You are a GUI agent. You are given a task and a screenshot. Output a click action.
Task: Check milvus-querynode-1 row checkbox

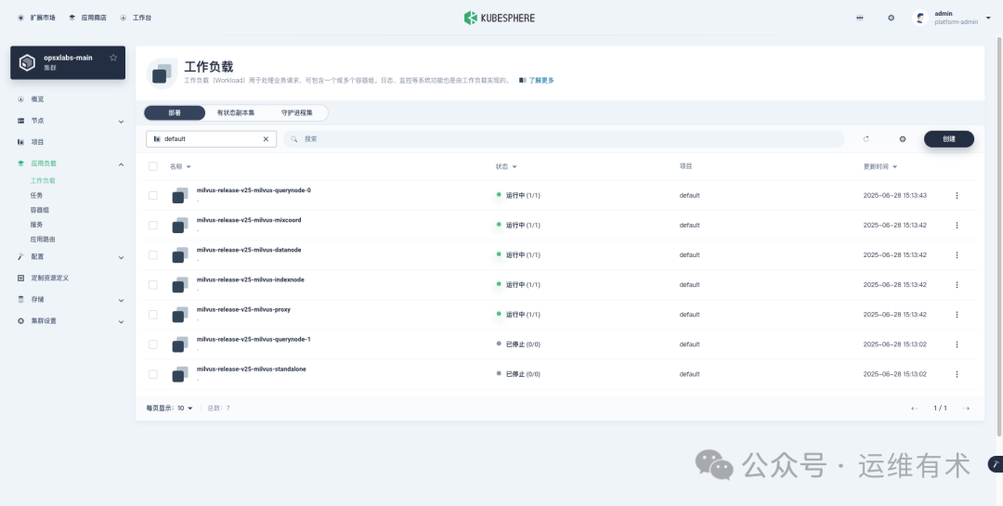coord(153,344)
